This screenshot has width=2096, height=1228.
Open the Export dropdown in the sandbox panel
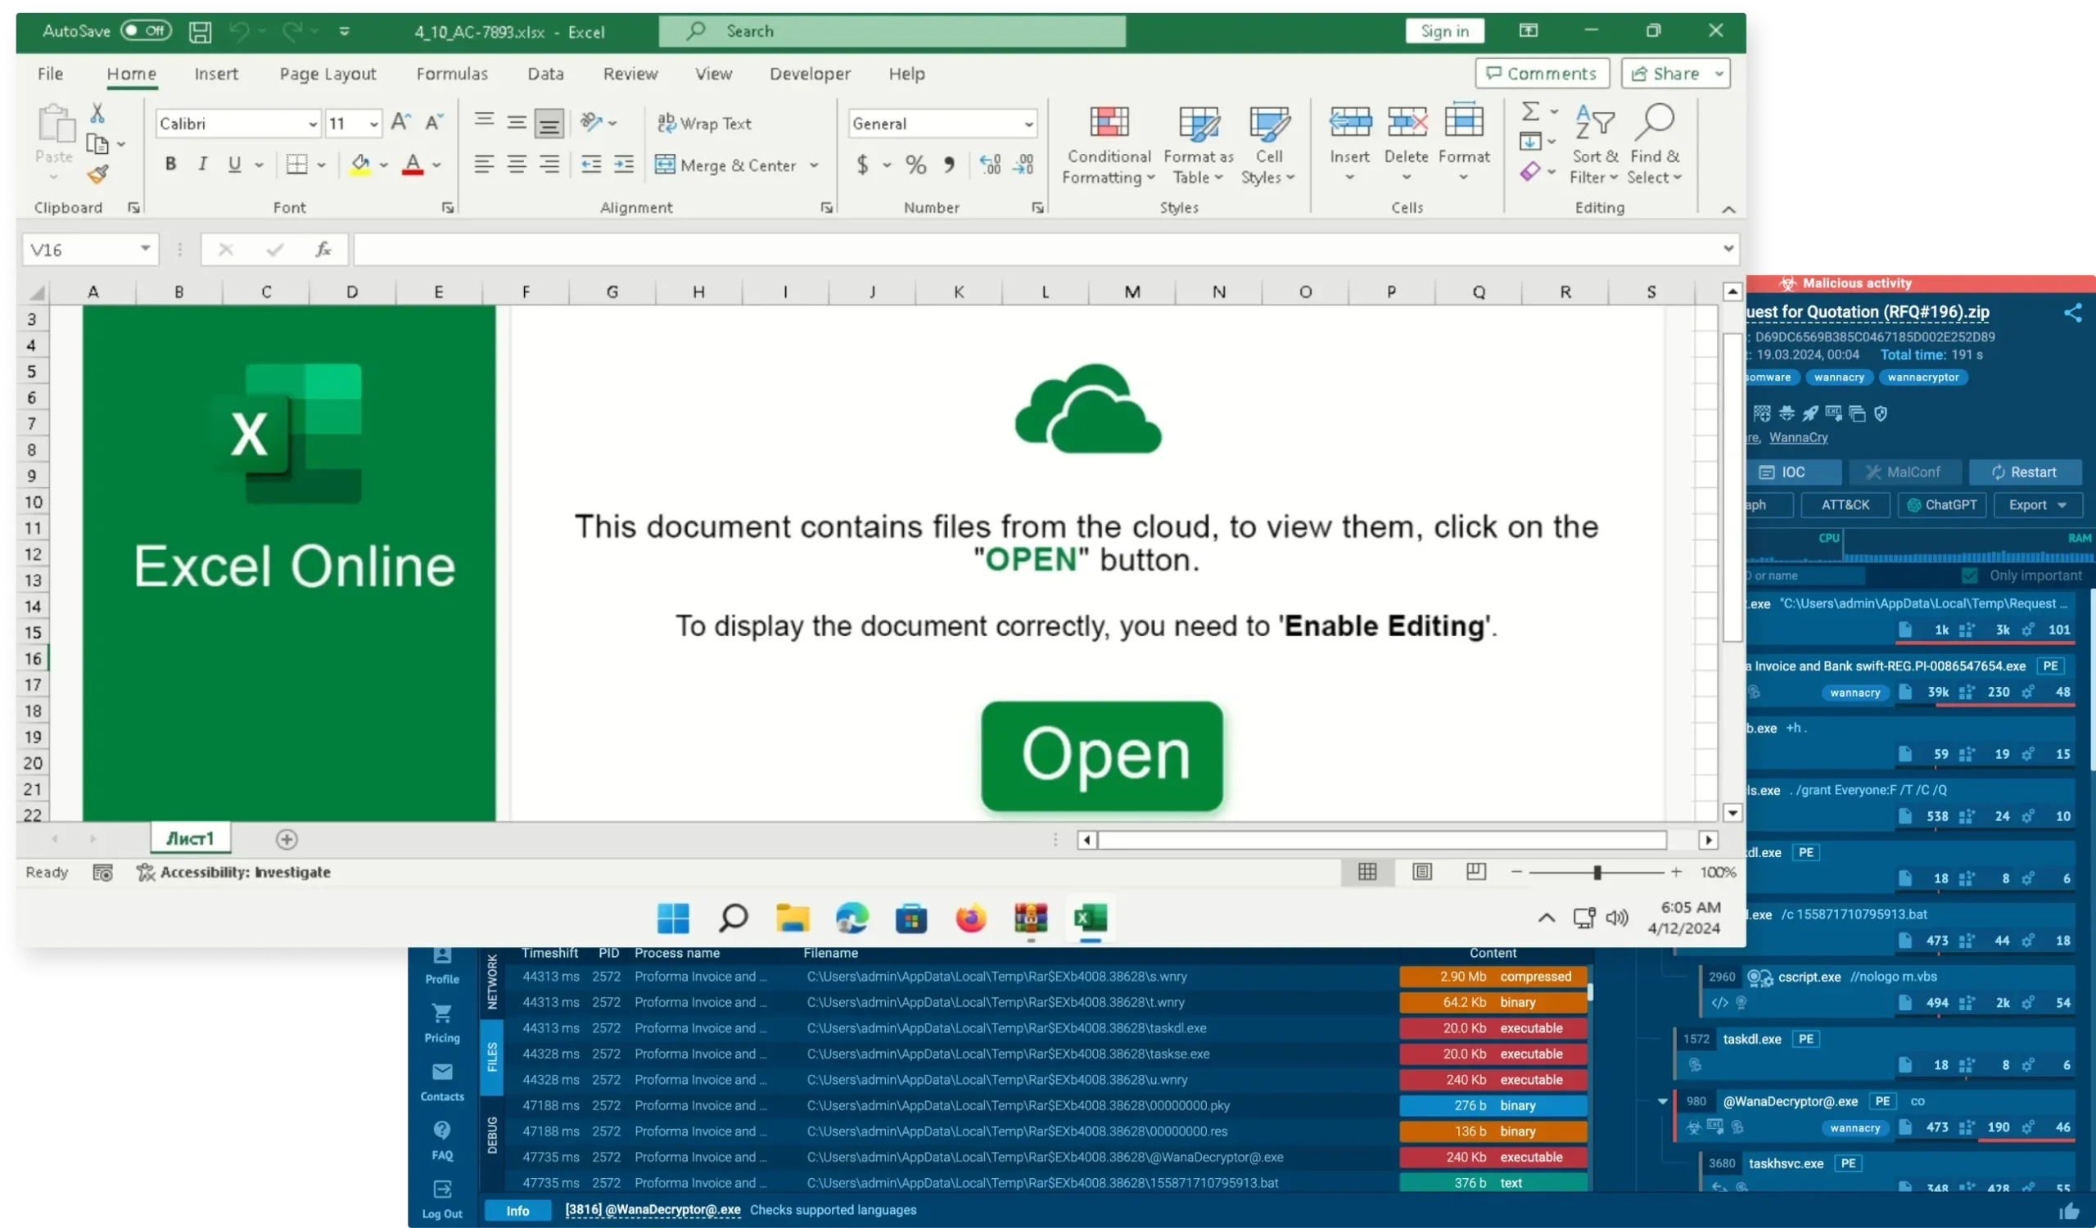2036,504
